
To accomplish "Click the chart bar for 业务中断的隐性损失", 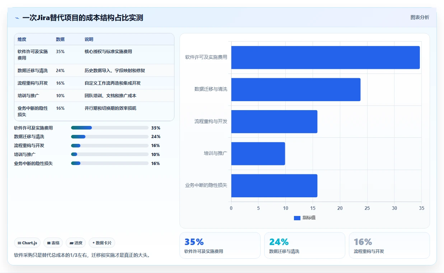I will 274,185.
